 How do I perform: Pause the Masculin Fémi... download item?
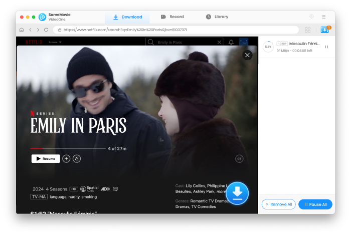[326, 47]
